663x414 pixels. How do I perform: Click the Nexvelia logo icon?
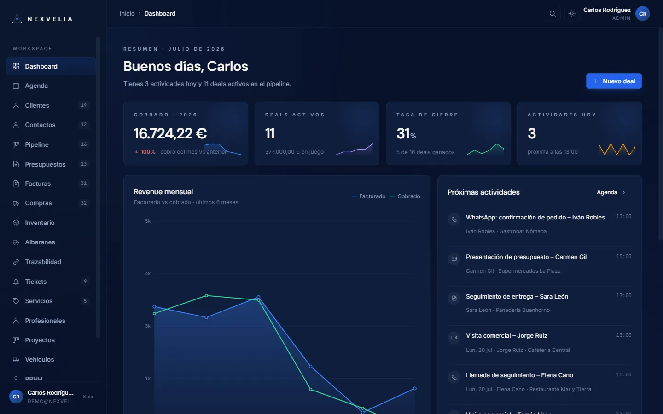coord(17,19)
